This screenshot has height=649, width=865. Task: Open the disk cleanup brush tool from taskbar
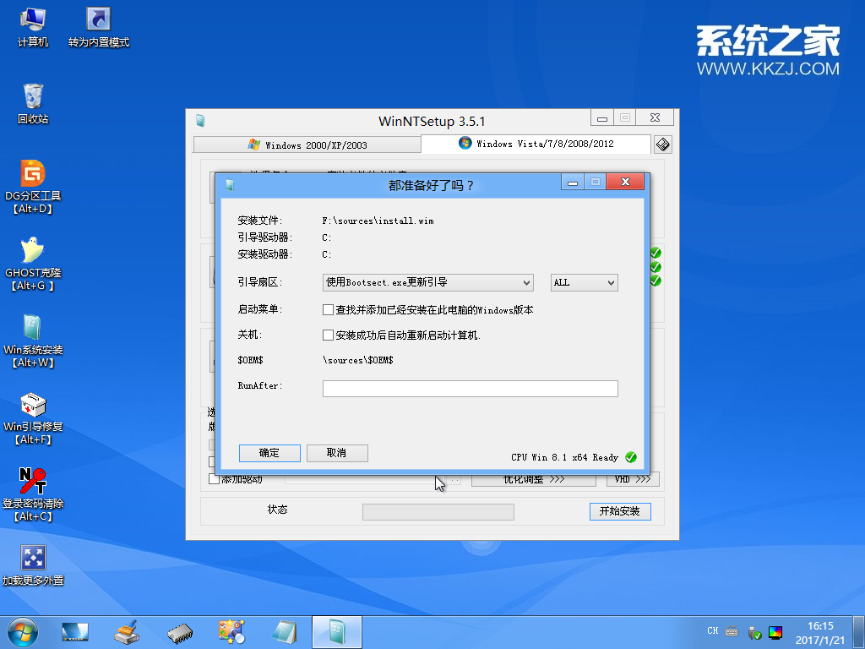[127, 631]
